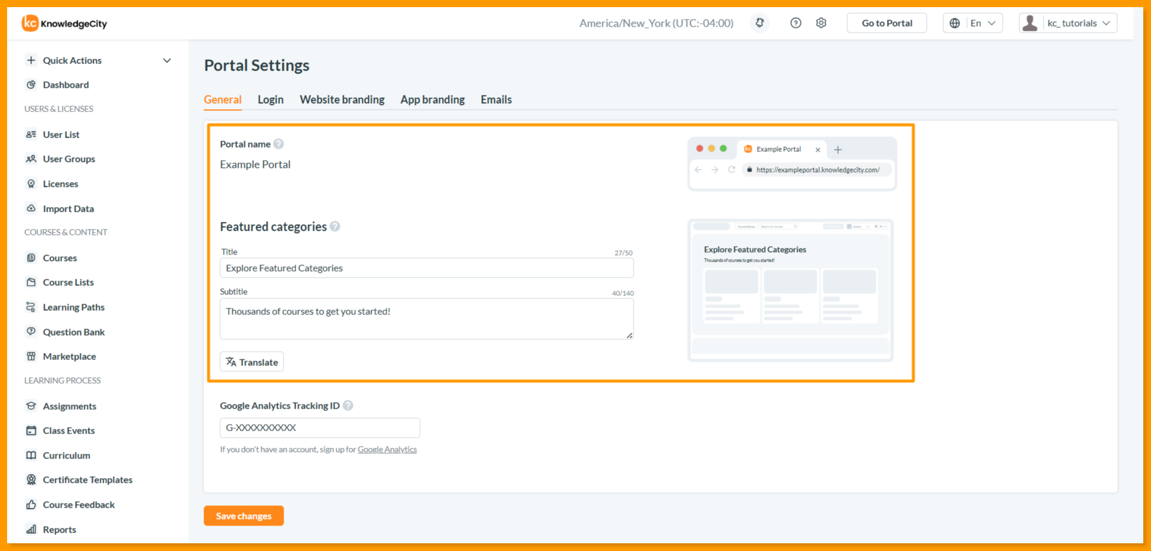Open Import Data in the sidebar

[68, 209]
